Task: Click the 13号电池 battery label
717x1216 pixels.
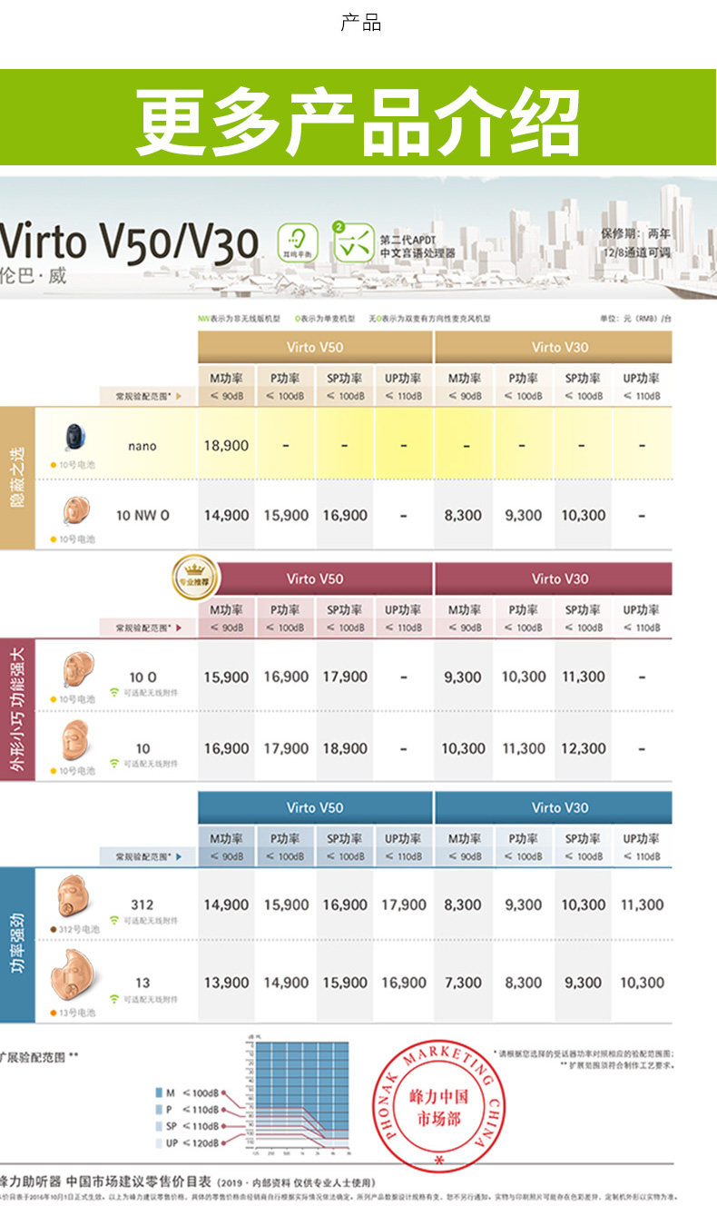Action: [73, 1011]
